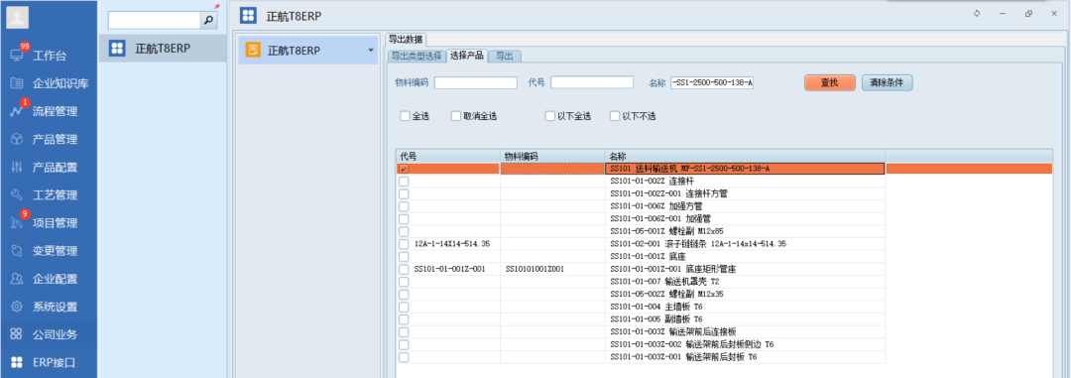Toggle the 全选 checkbox
1071x378 pixels.
(x=405, y=116)
